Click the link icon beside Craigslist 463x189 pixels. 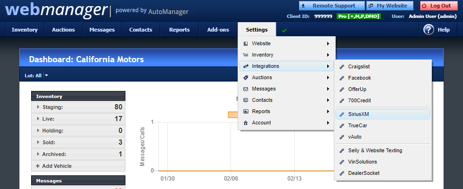(x=342, y=67)
